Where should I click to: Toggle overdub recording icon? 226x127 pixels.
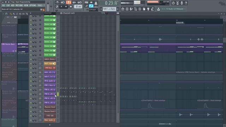pyautogui.click(x=74, y=2)
